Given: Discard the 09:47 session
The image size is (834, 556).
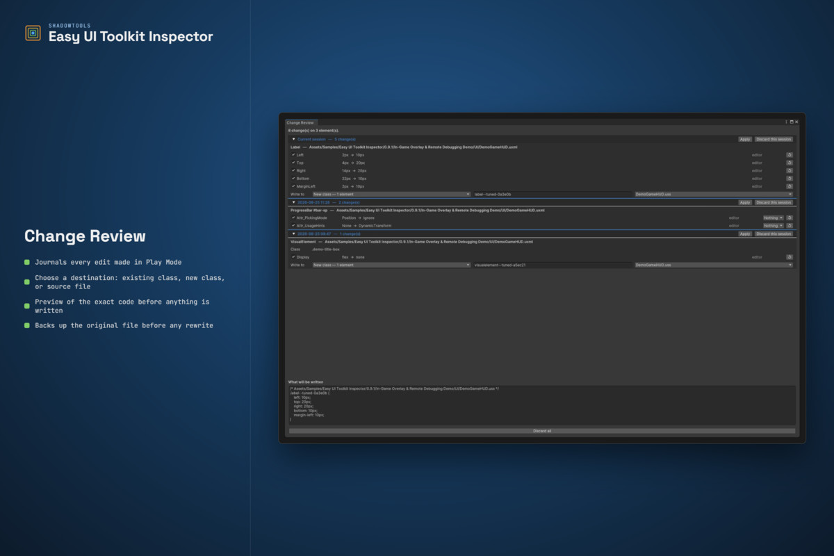Looking at the screenshot, I should tap(774, 234).
